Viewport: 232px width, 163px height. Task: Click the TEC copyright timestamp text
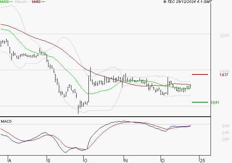point(188,2)
